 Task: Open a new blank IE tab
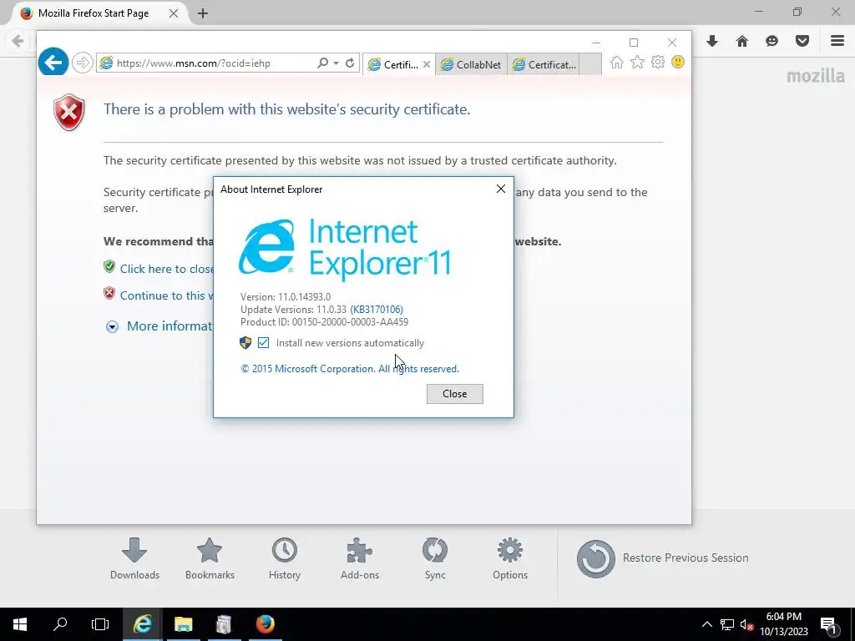pos(590,64)
